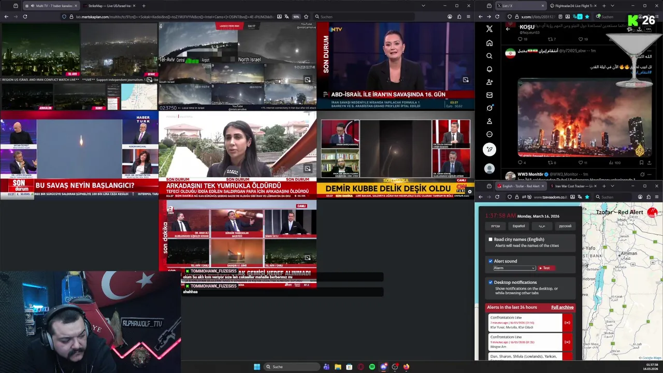Viewport: 663px width, 373px height.
Task: List all tabs dropdown in Multi TV window
Action: pyautogui.click(x=423, y=6)
